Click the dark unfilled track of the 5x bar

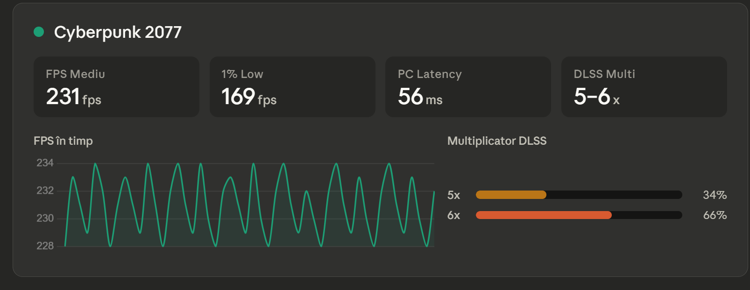point(614,195)
